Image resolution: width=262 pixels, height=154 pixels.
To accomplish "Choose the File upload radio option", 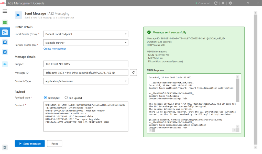I will pos(66,98).
